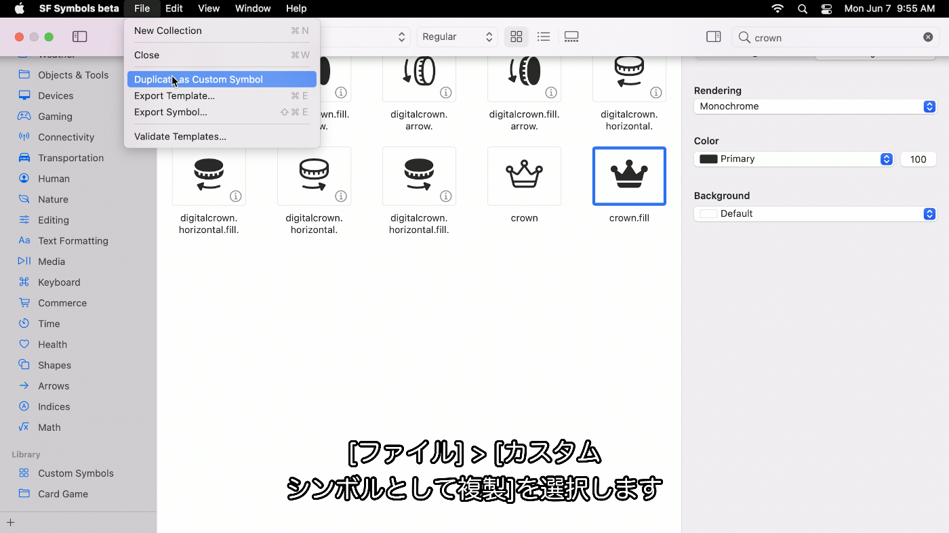This screenshot has width=949, height=533.
Task: Choose Duplicate as Custom Symbol
Action: coord(222,79)
